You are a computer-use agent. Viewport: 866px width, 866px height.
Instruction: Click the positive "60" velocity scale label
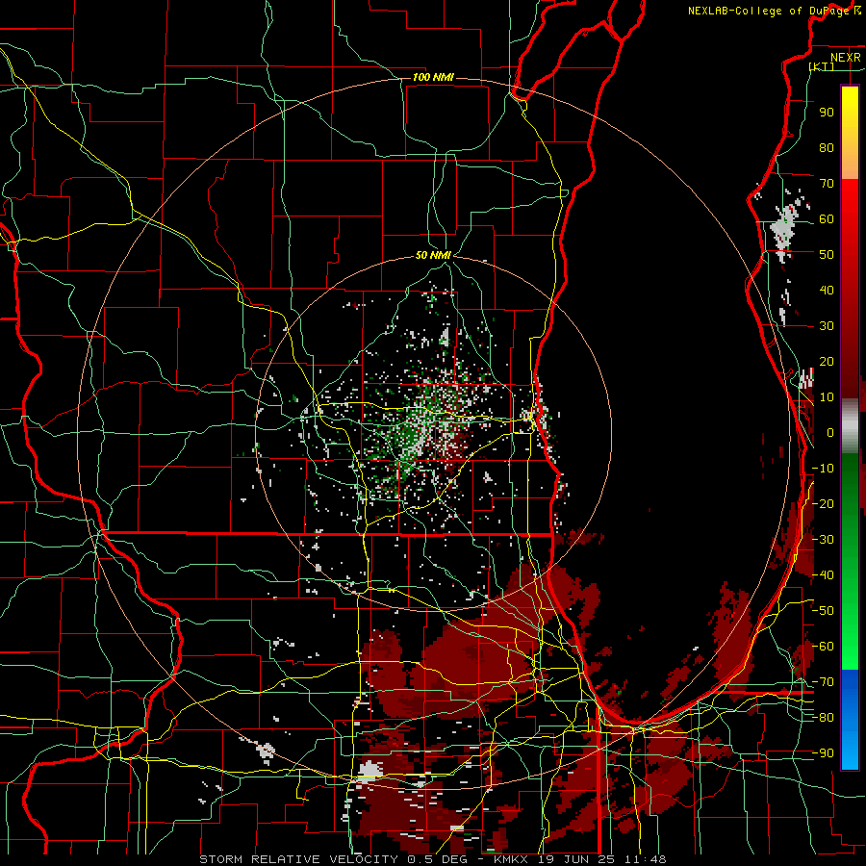coord(827,218)
